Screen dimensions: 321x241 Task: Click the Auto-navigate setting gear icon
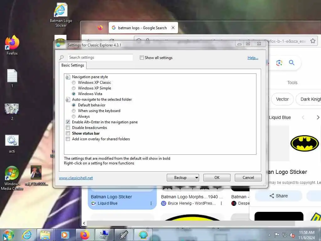tap(68, 99)
